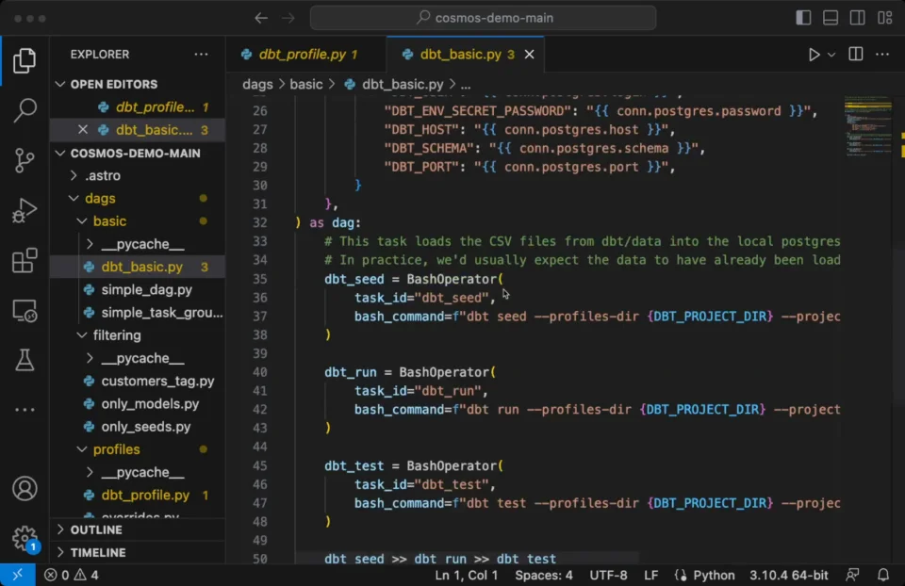Open the Manage settings gear
The height and width of the screenshot is (586, 905).
(x=25, y=537)
